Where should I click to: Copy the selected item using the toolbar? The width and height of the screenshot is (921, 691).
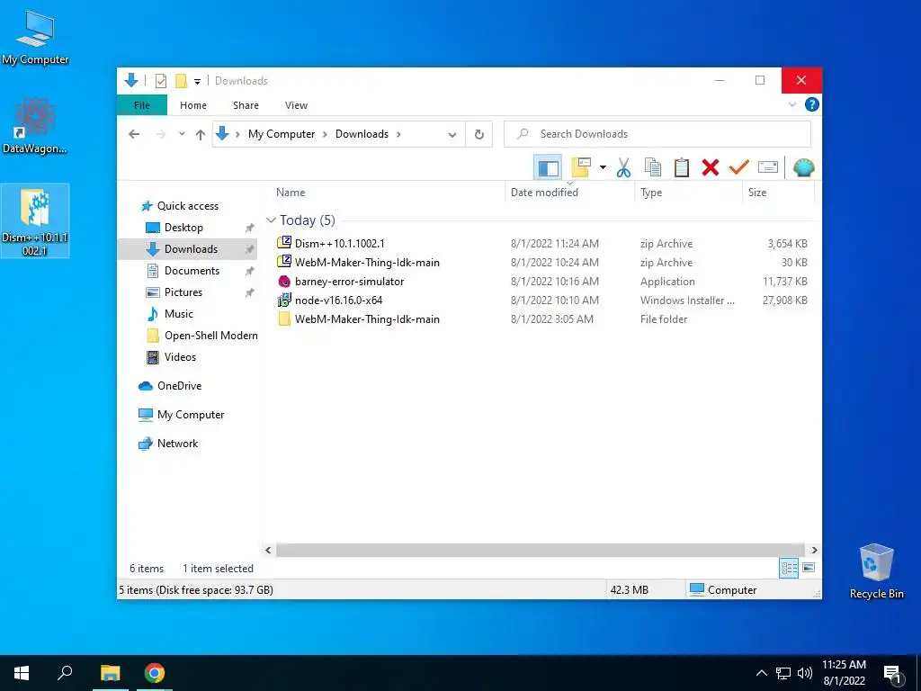pyautogui.click(x=653, y=167)
